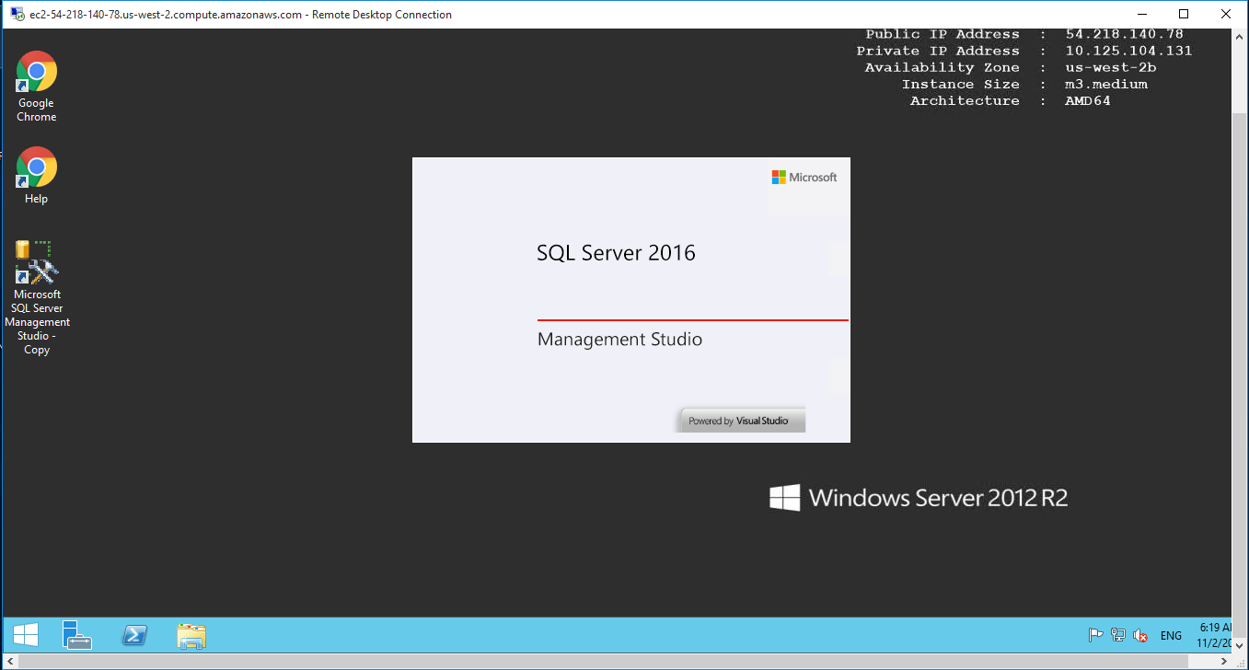The height and width of the screenshot is (670, 1249).
Task: Click the vertical scrollbar down arrow
Action: click(x=1240, y=646)
